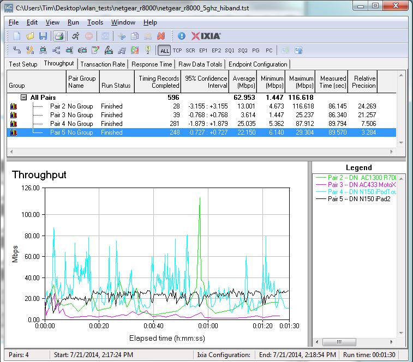This screenshot has height=362, width=413.
Task: Click the export icon at toolbar end
Action: pyautogui.click(x=298, y=50)
